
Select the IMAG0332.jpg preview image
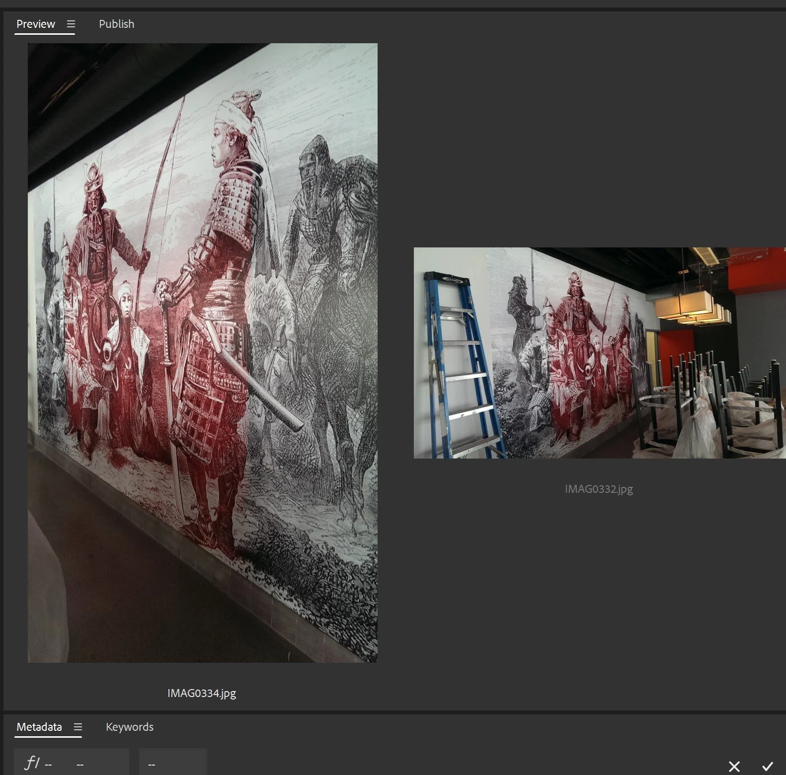pyautogui.click(x=600, y=353)
